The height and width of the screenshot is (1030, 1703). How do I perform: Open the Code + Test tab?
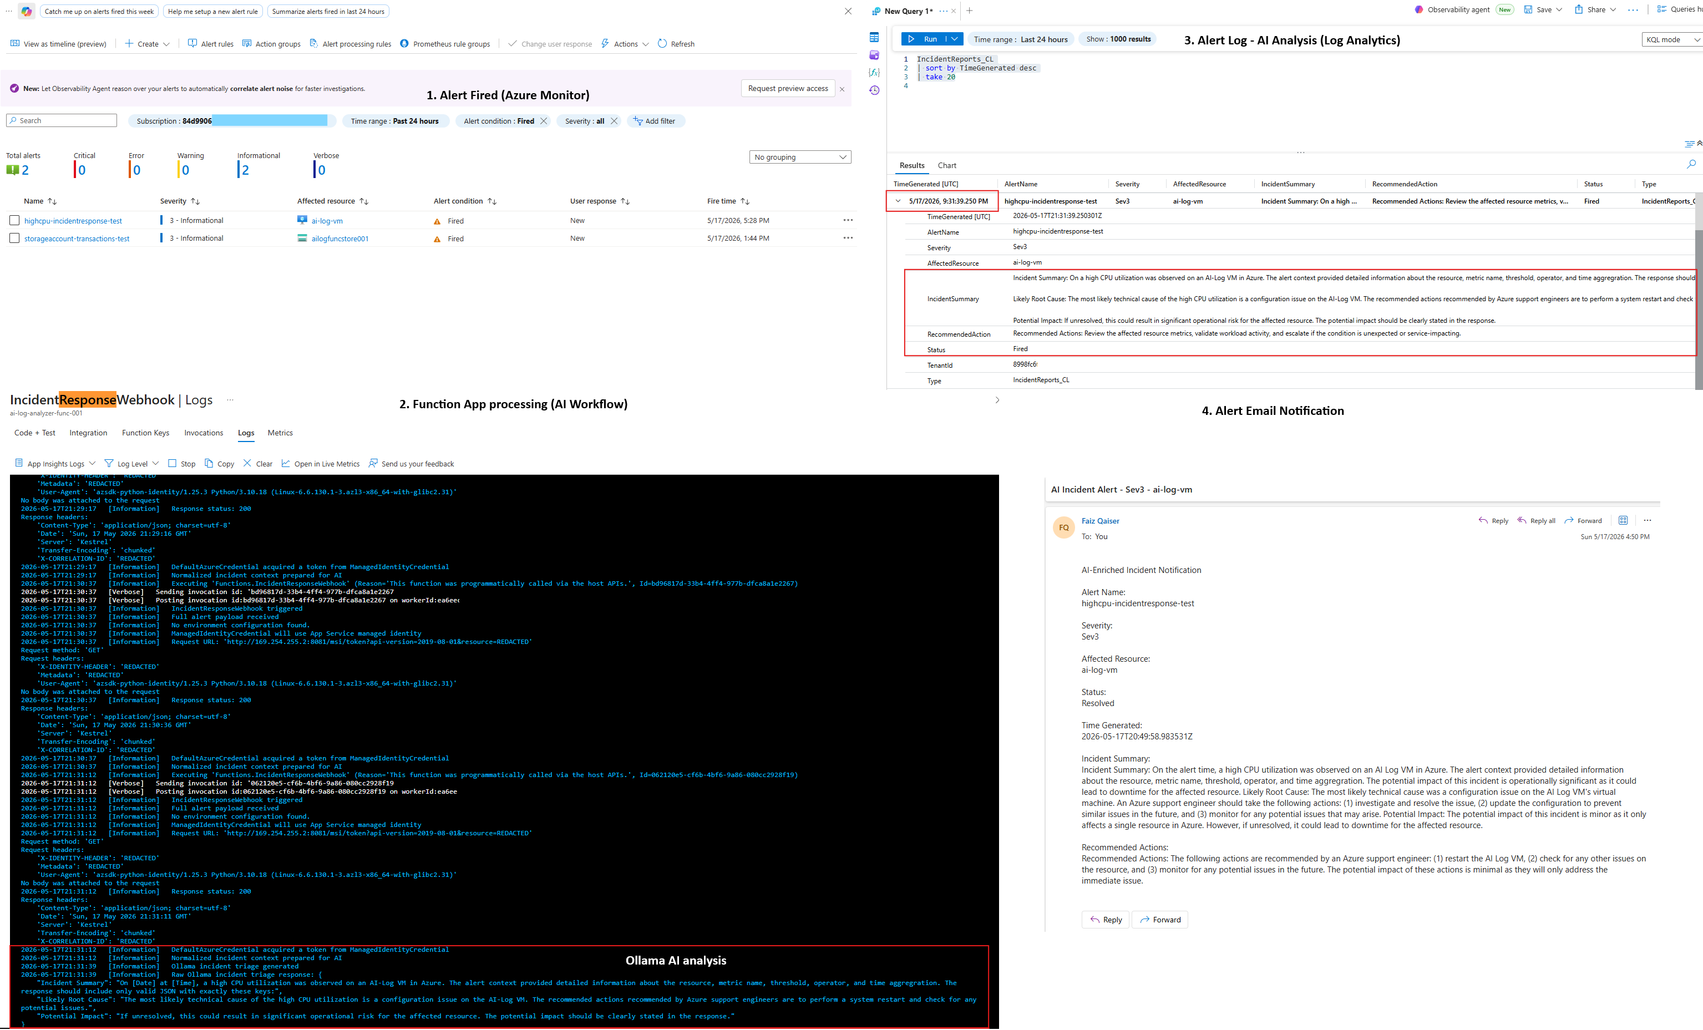click(34, 433)
